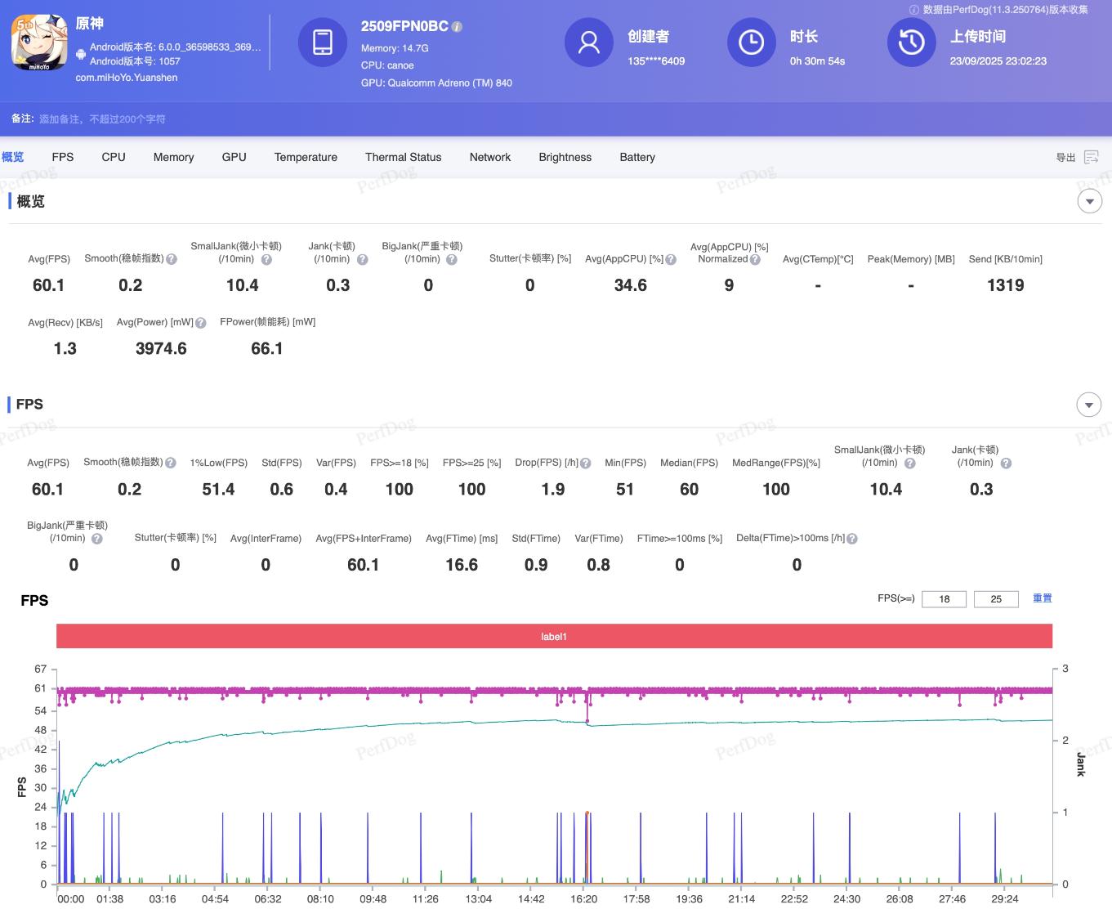Click the creator user profile icon
The width and height of the screenshot is (1112, 909).
588,42
